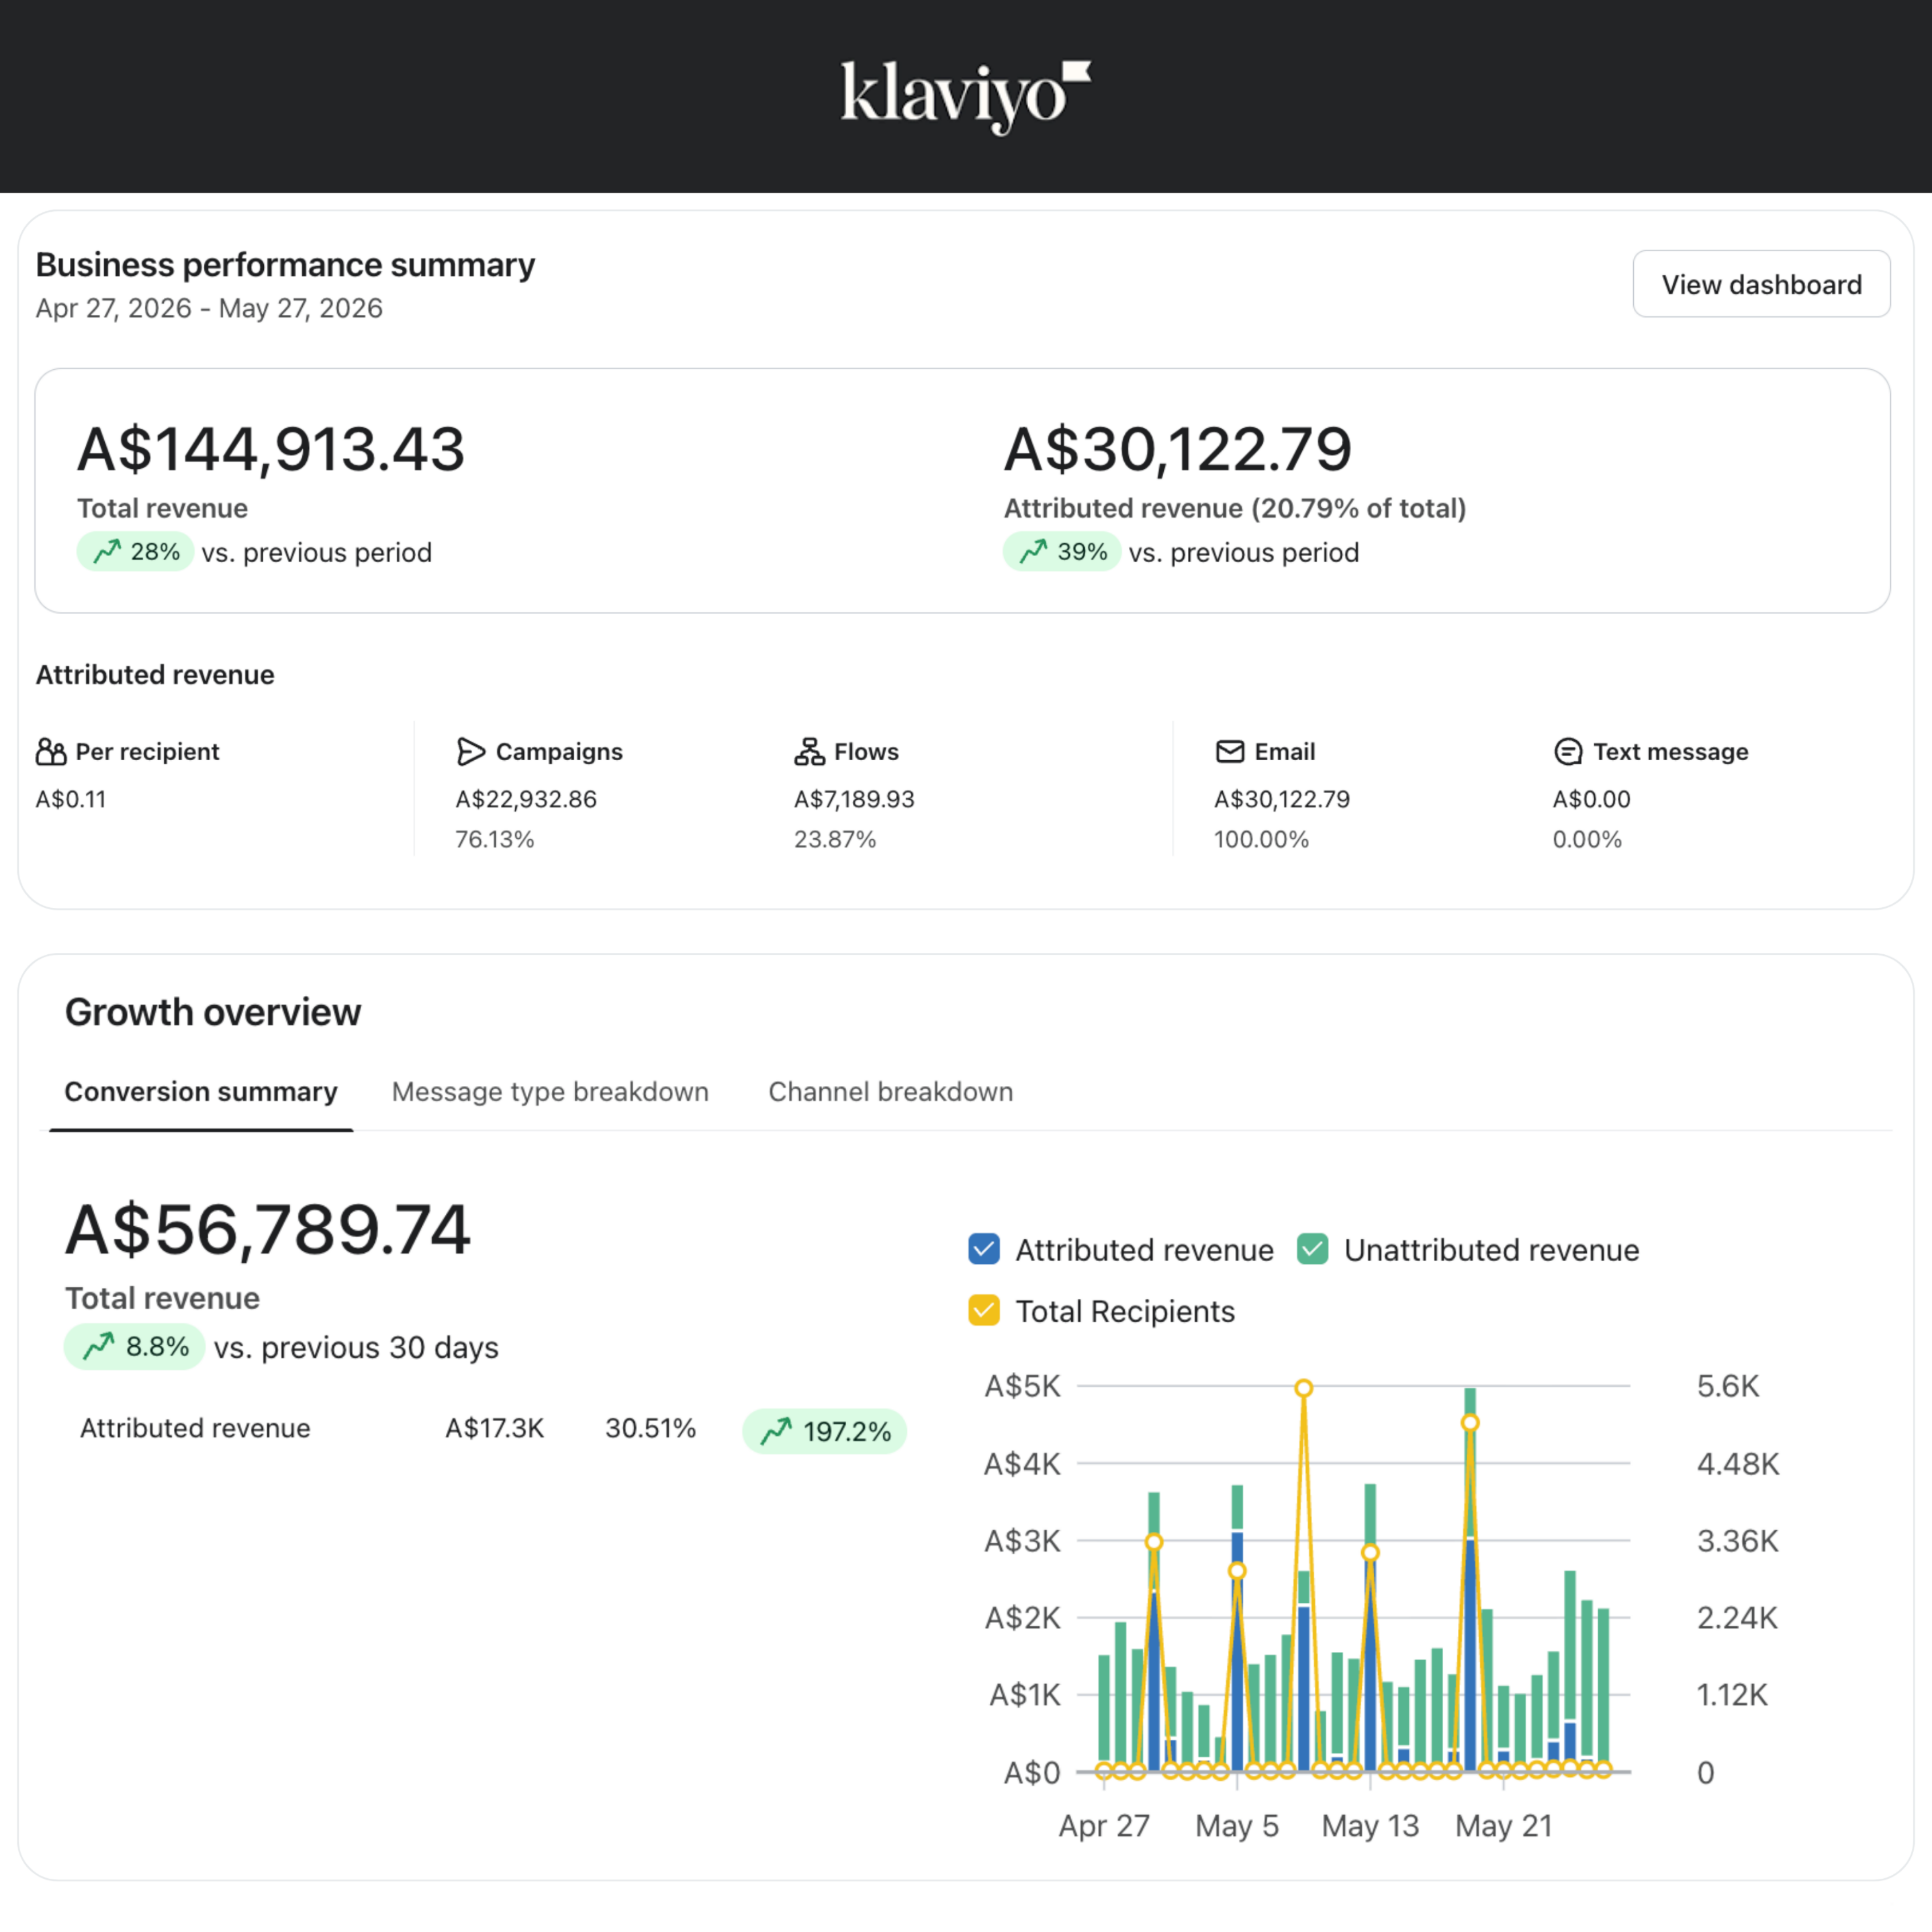Open the View dashboard button
The height and width of the screenshot is (1932, 1932).
coord(1761,285)
